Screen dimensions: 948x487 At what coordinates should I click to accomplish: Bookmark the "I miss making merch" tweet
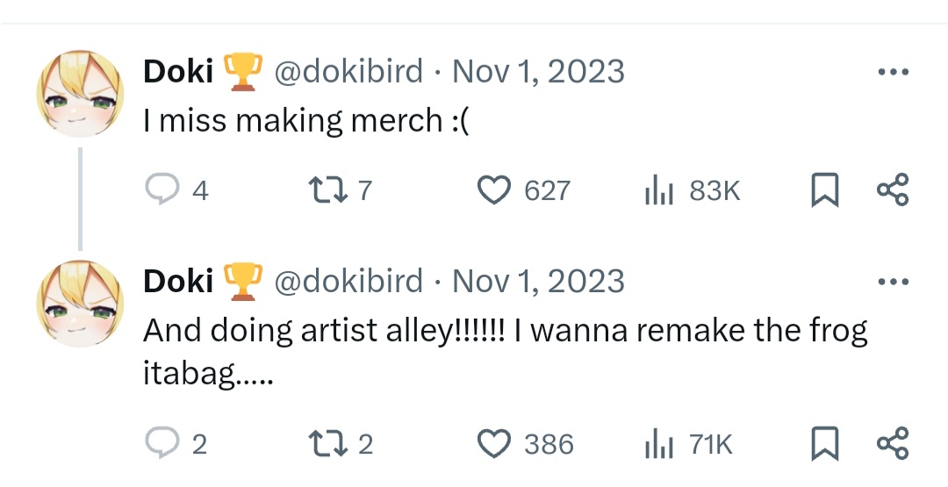click(825, 190)
